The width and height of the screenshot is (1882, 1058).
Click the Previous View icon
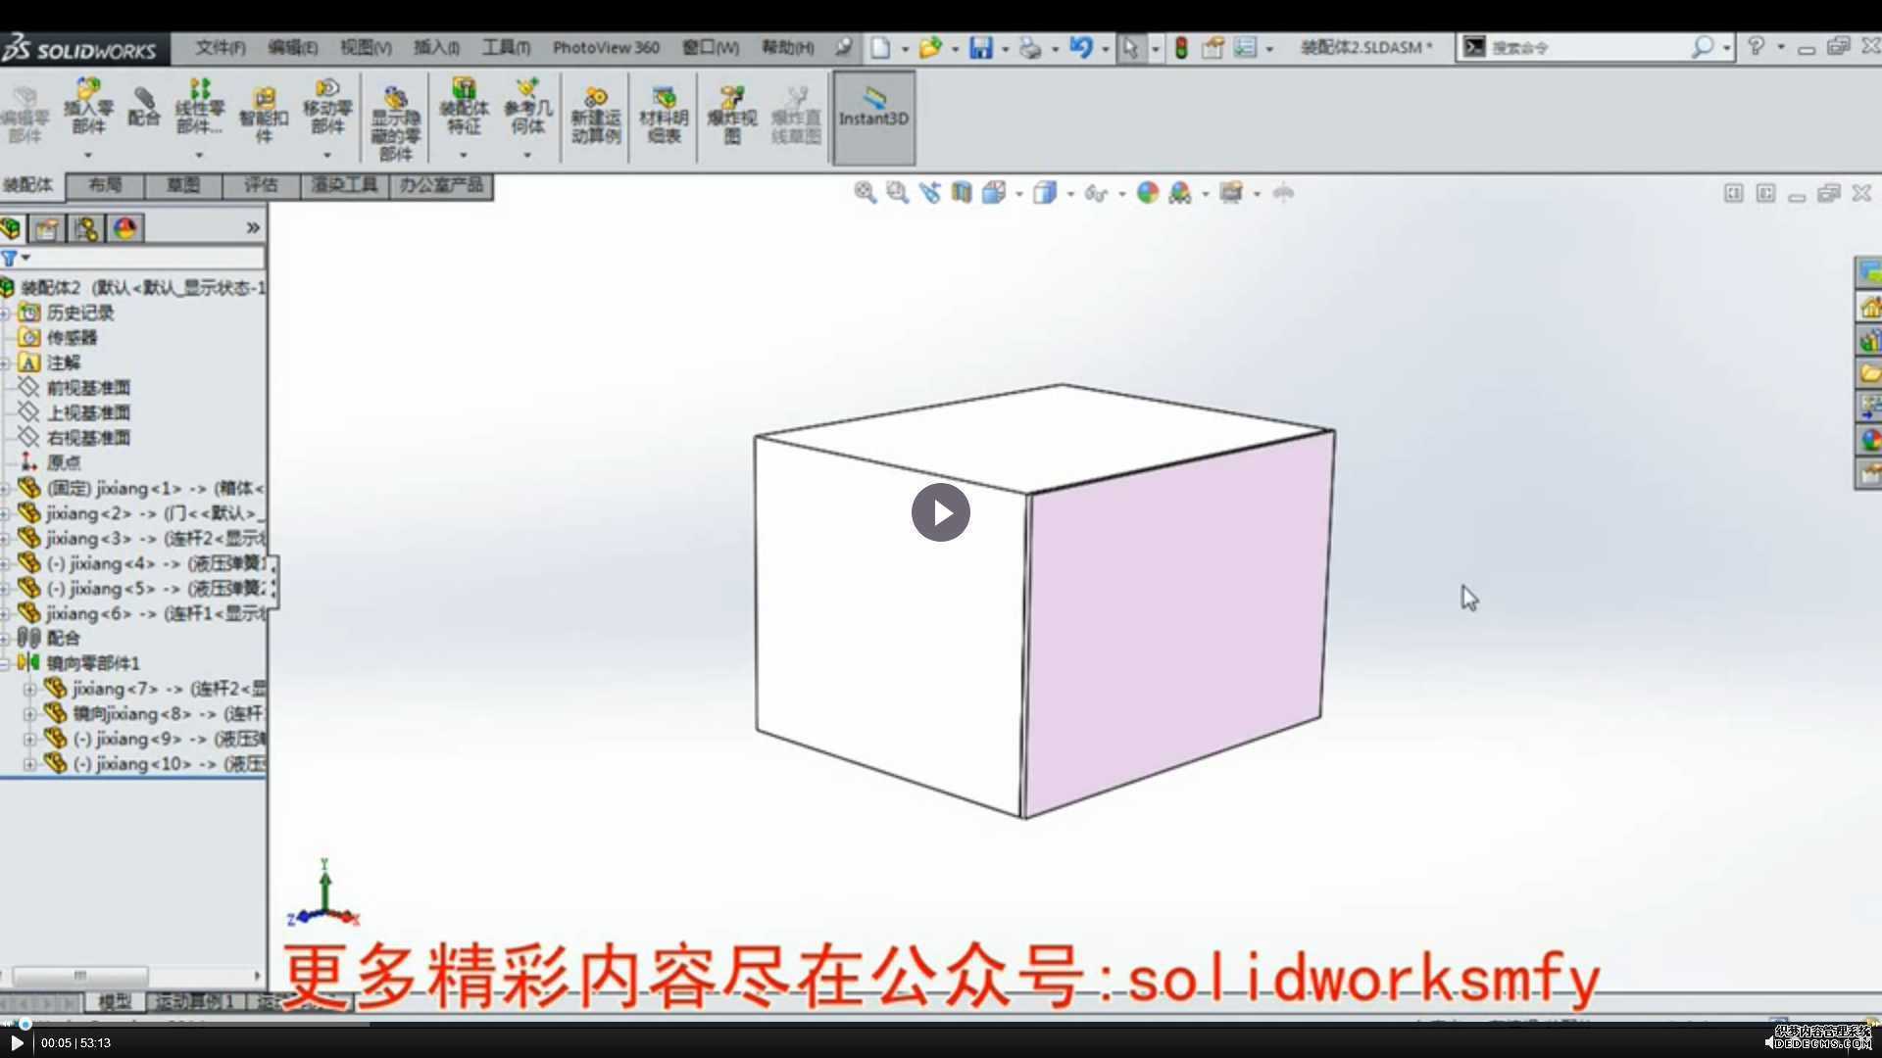point(929,193)
